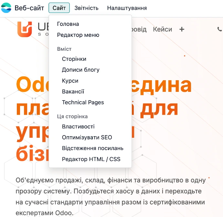Open Редактор меню
The image size is (223, 217).
(90, 35)
